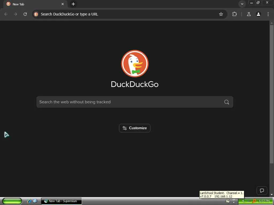The width and height of the screenshot is (274, 205).
Task: Open the profile avatar icon
Action: tap(258, 14)
